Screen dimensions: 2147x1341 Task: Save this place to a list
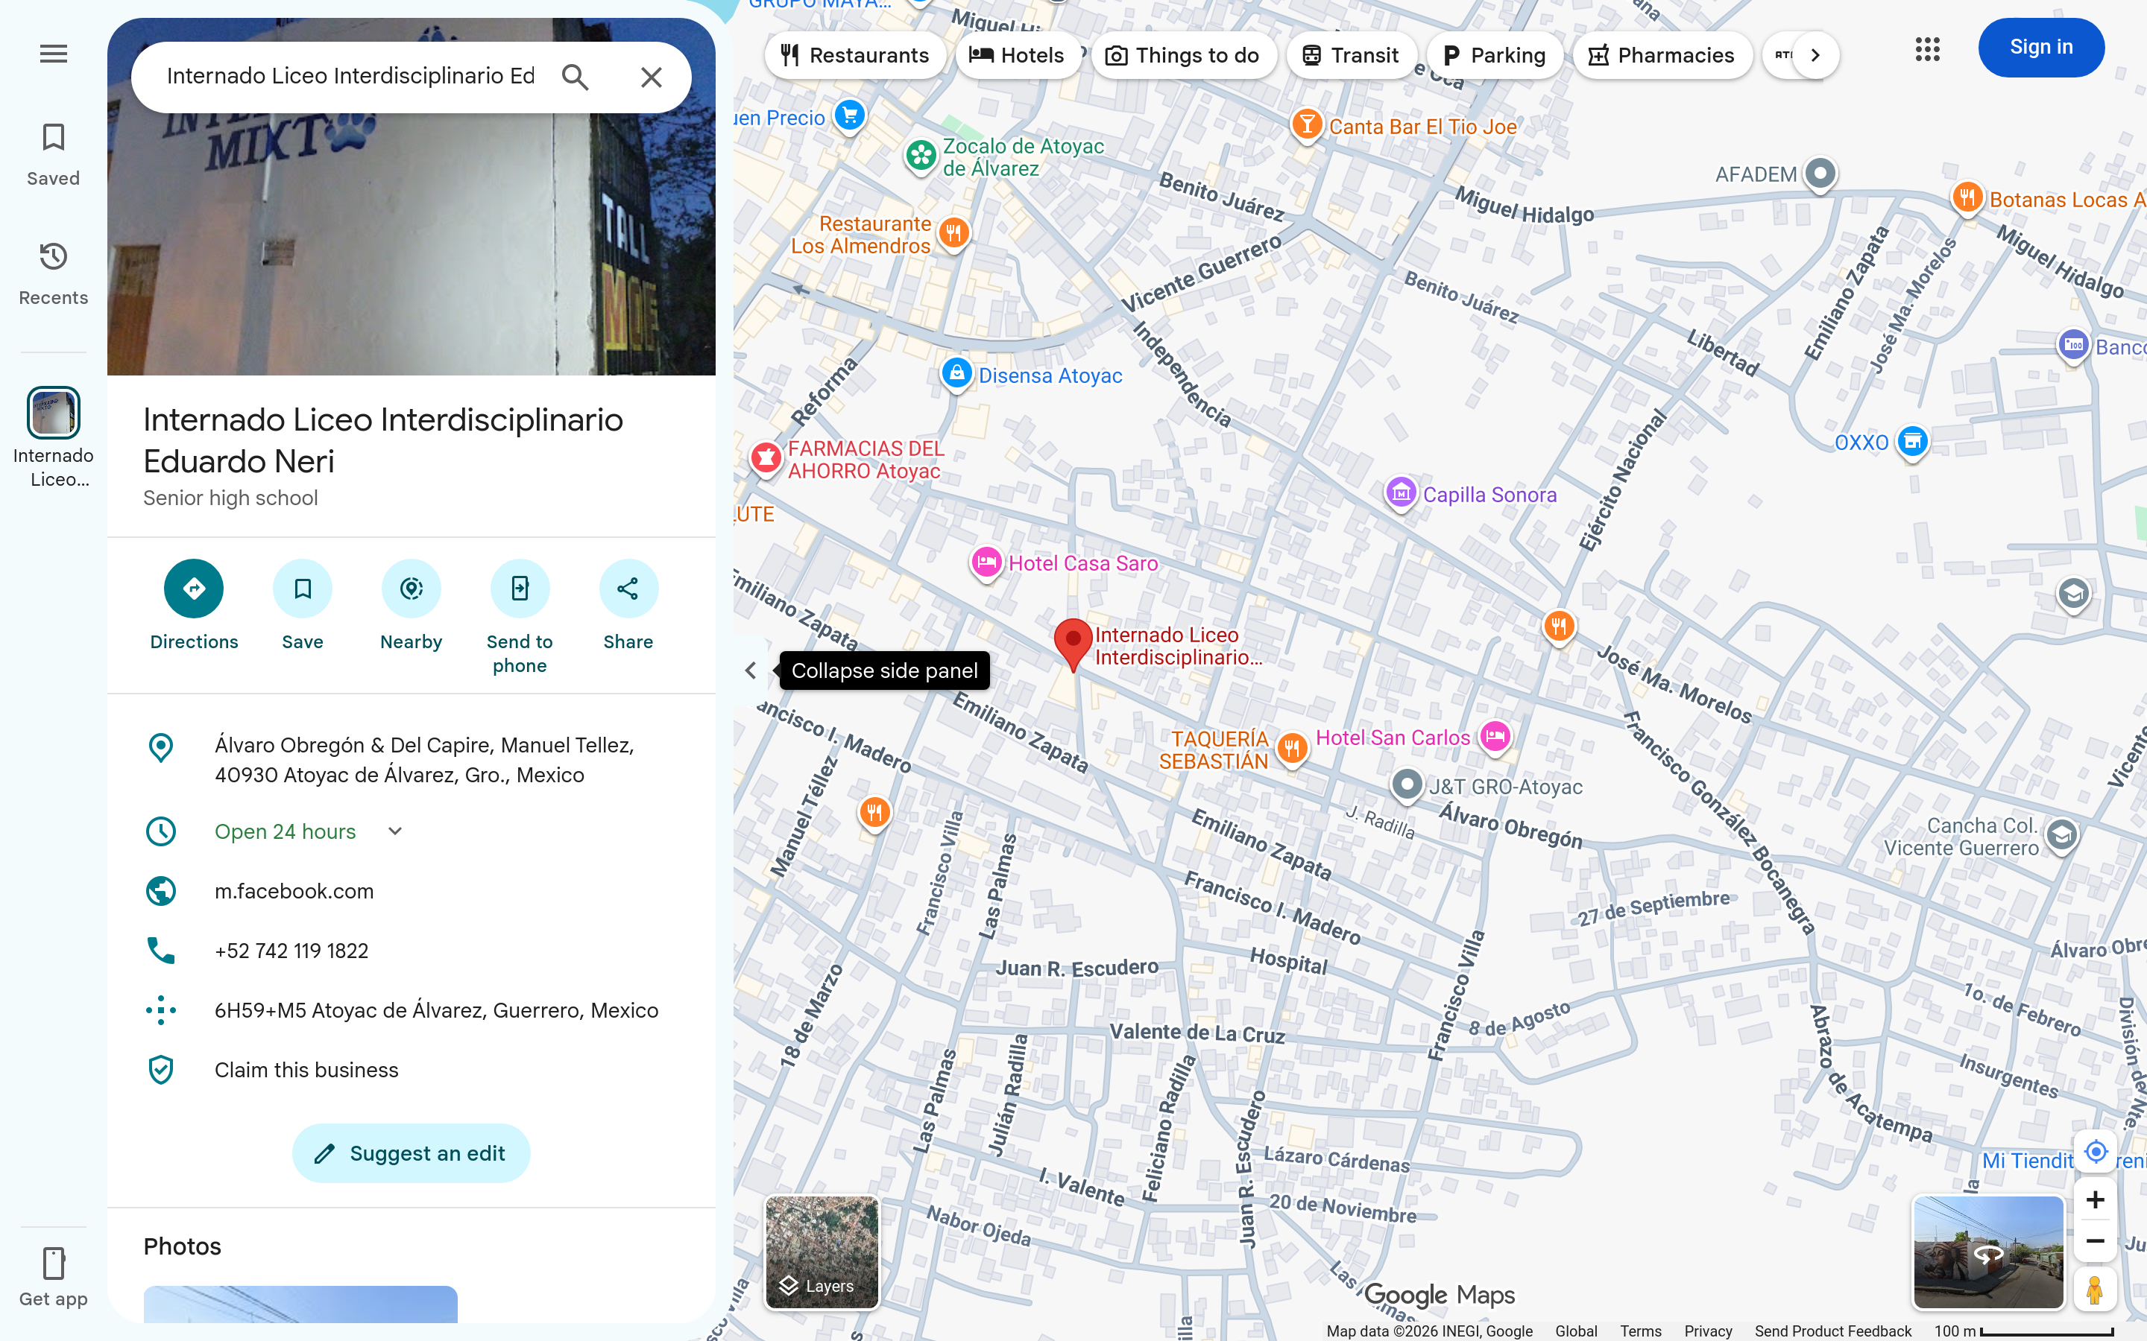[303, 606]
